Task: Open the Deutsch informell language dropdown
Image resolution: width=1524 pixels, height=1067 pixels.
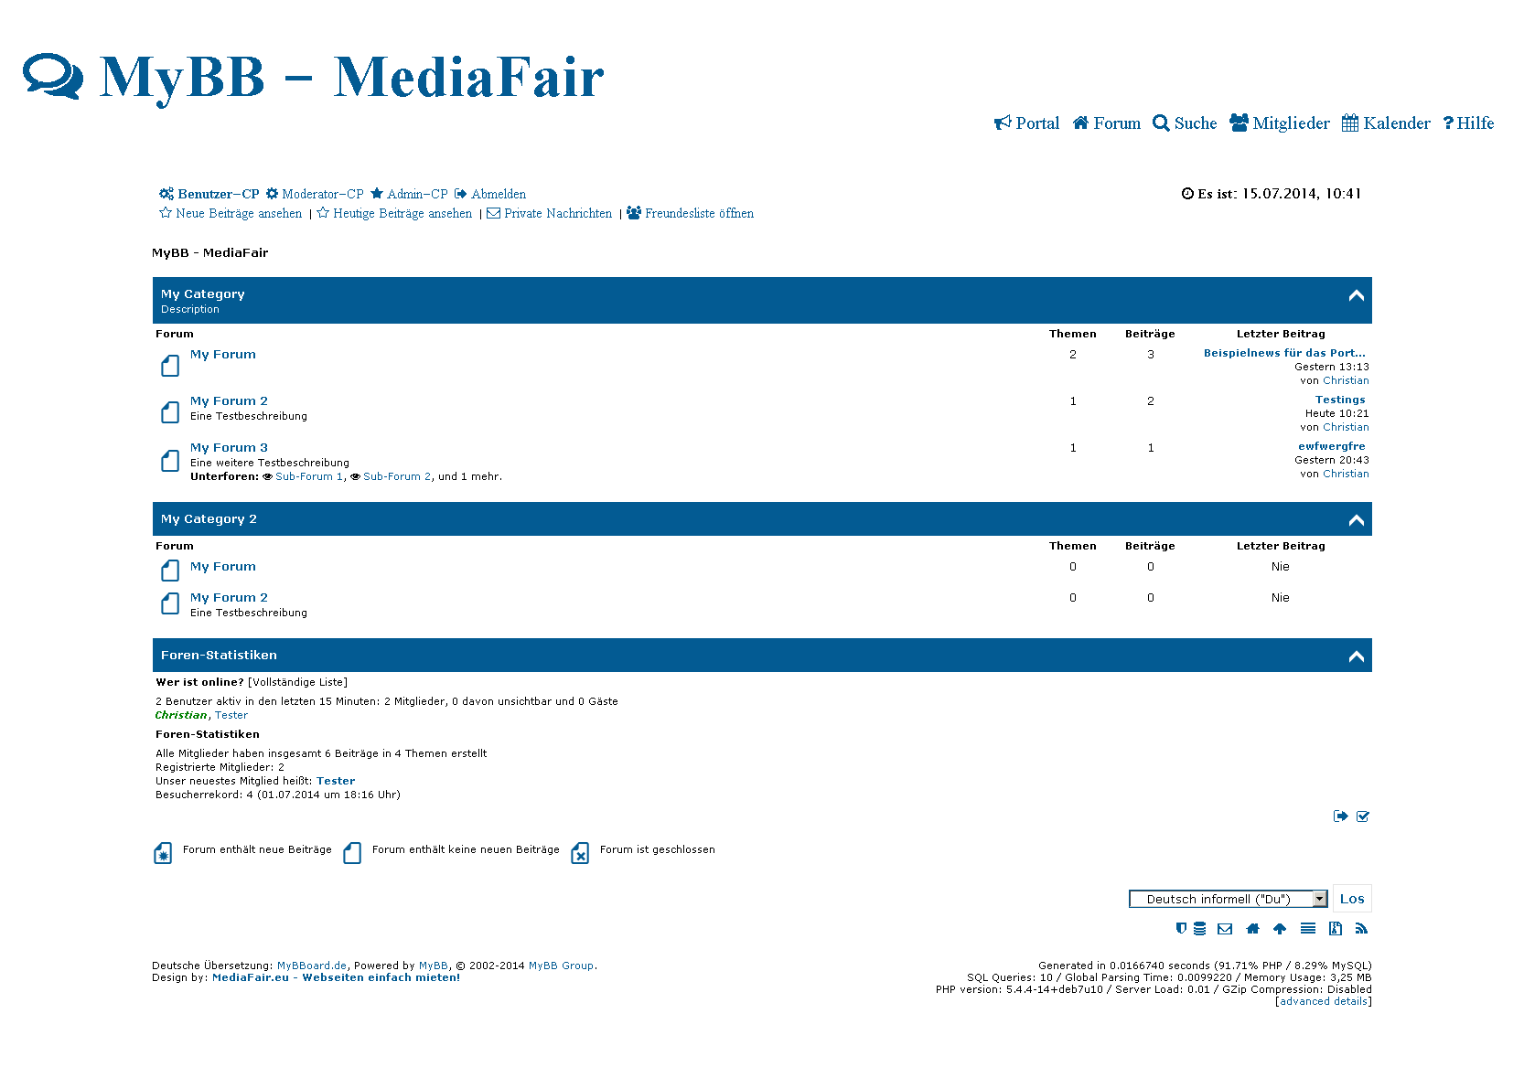Action: [x=1229, y=899]
